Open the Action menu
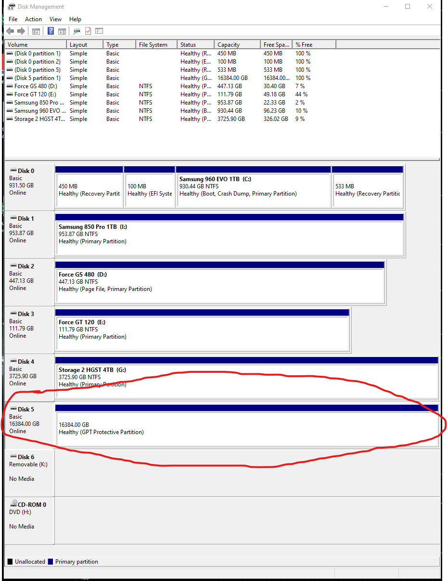 (x=33, y=19)
